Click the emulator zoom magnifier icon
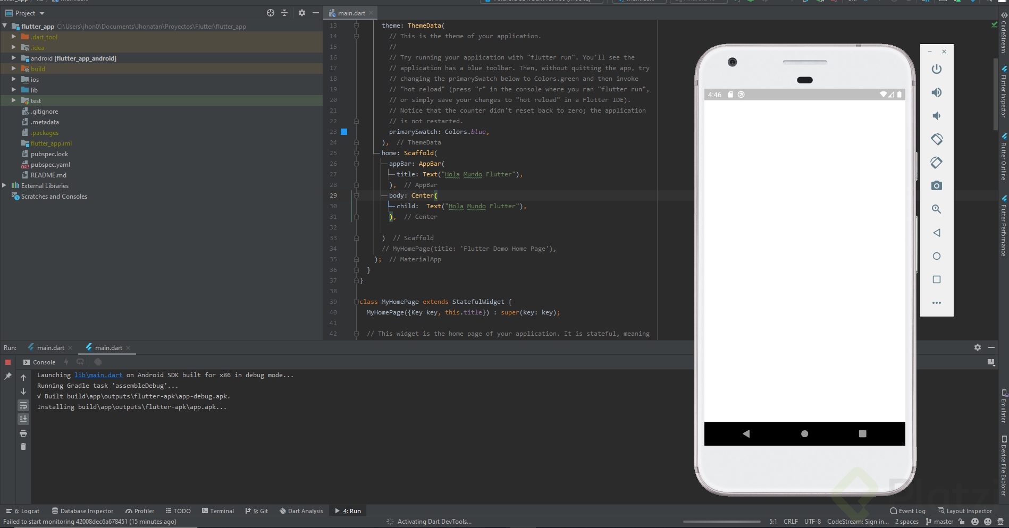1009x528 pixels. 937,209
